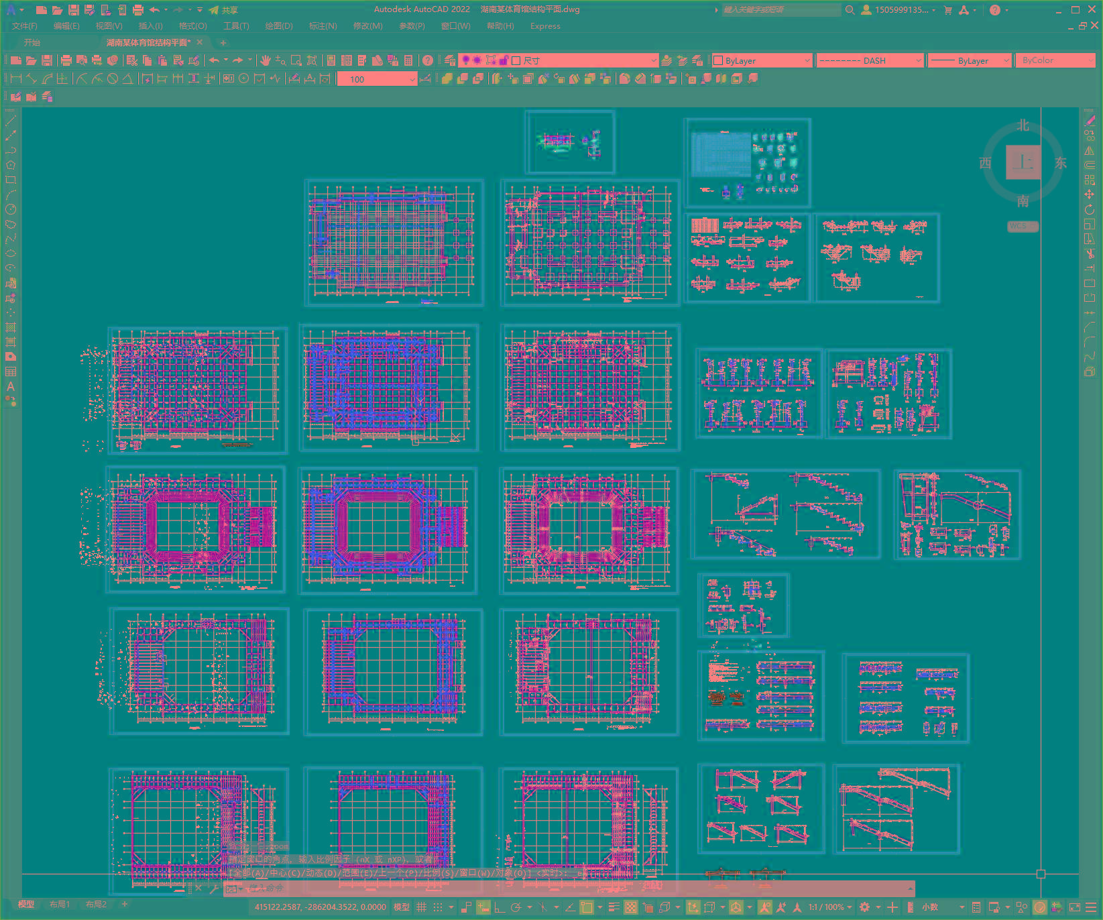Switch to the 开始 start tab

(x=32, y=42)
